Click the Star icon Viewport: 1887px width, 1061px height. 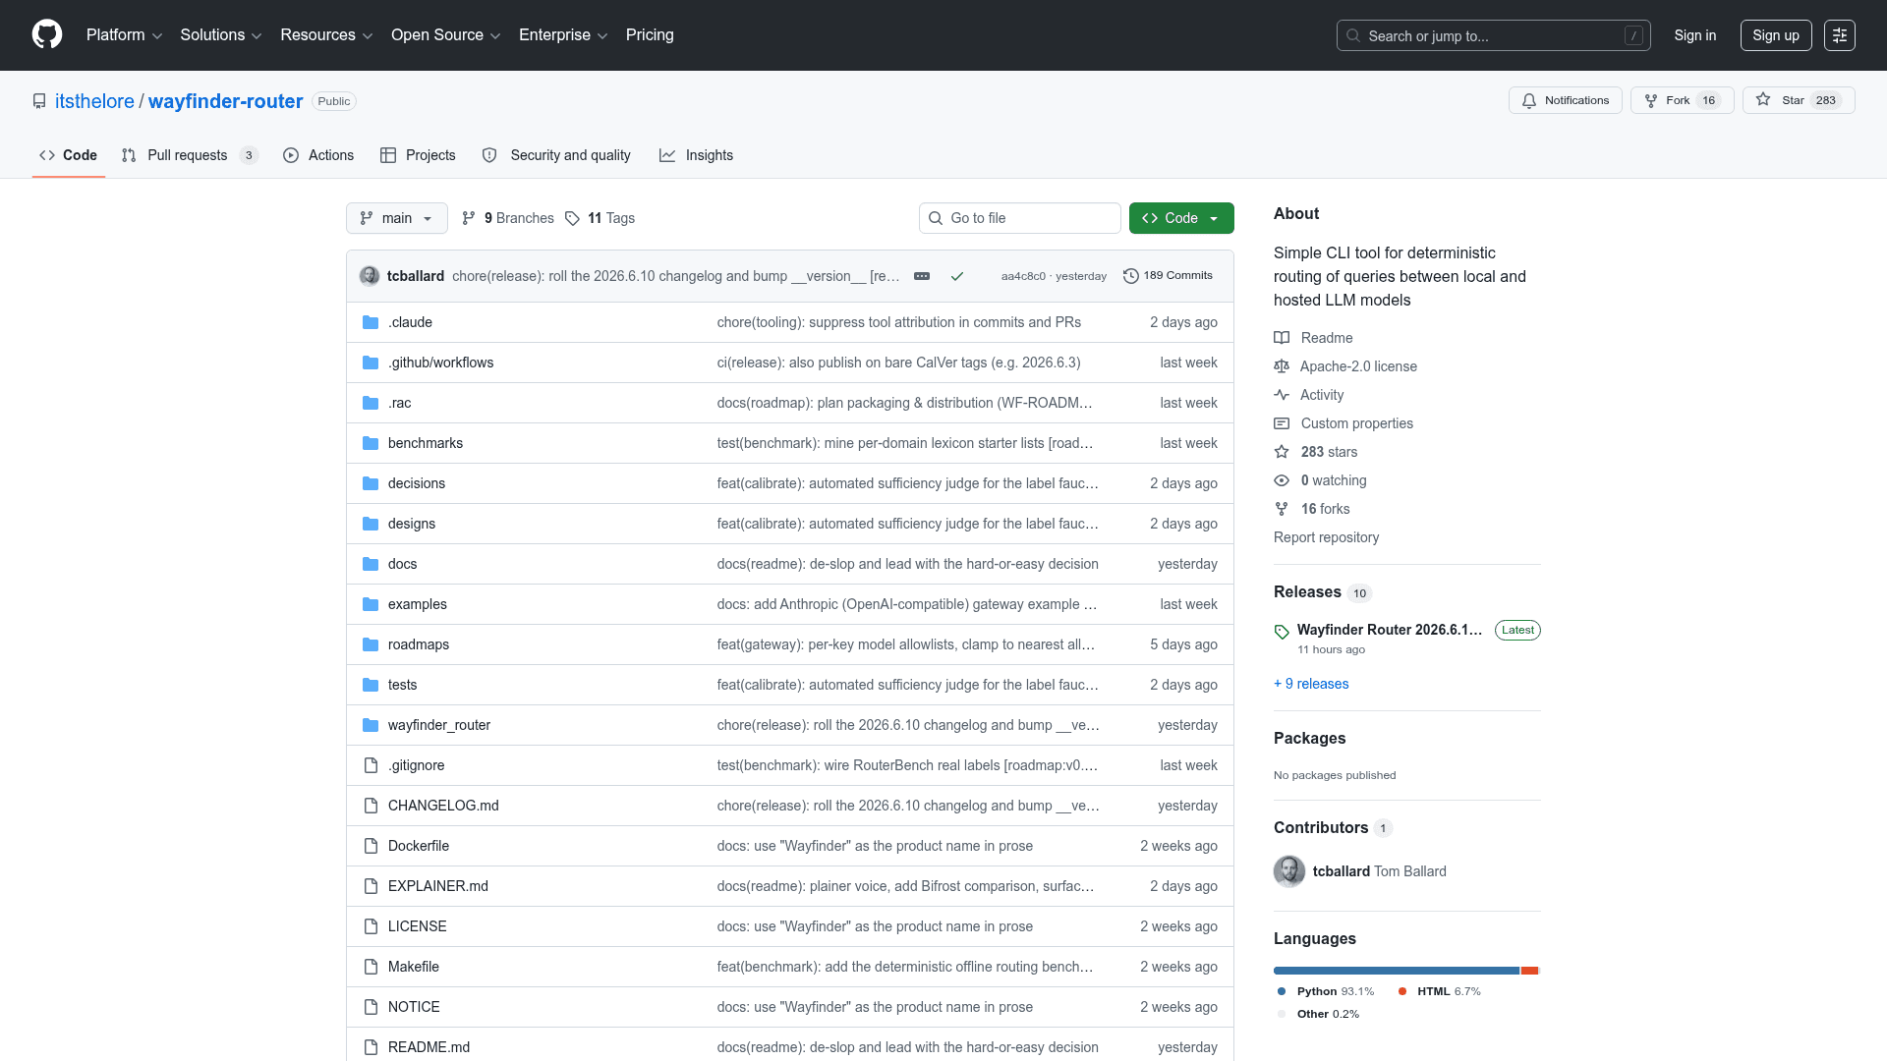(x=1763, y=99)
